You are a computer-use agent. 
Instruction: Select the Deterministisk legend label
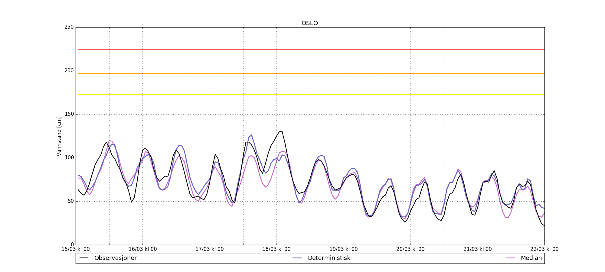point(329,258)
